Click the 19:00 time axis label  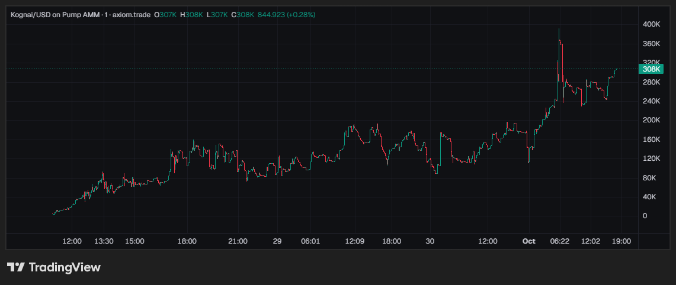pyautogui.click(x=621, y=241)
